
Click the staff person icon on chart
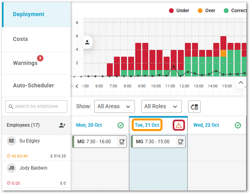pyautogui.click(x=87, y=42)
